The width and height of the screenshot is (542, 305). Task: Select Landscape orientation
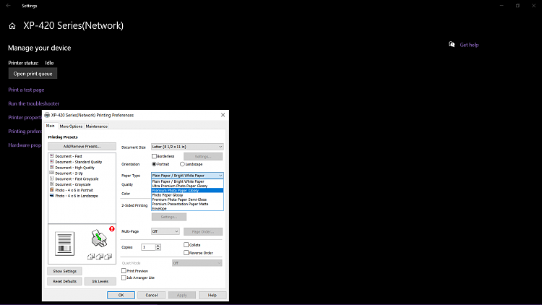point(182,164)
